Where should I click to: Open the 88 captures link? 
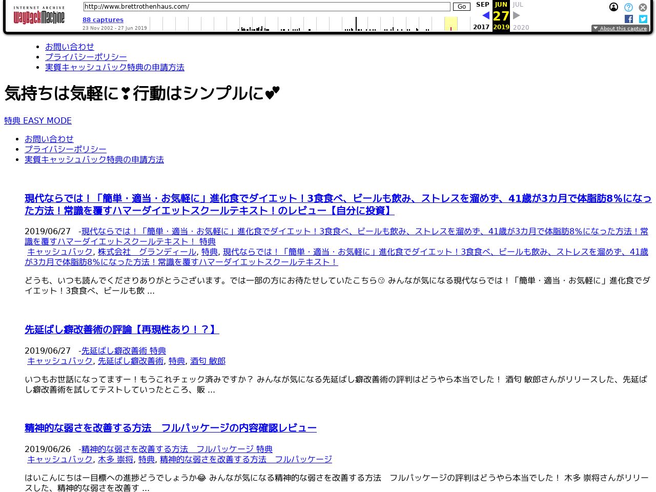(103, 20)
